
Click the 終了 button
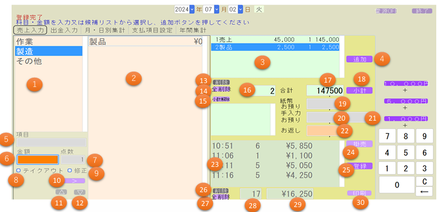pos(422,11)
